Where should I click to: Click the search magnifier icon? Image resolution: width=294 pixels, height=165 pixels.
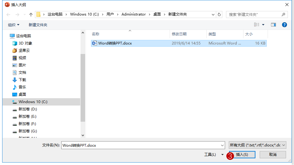tap(283, 14)
